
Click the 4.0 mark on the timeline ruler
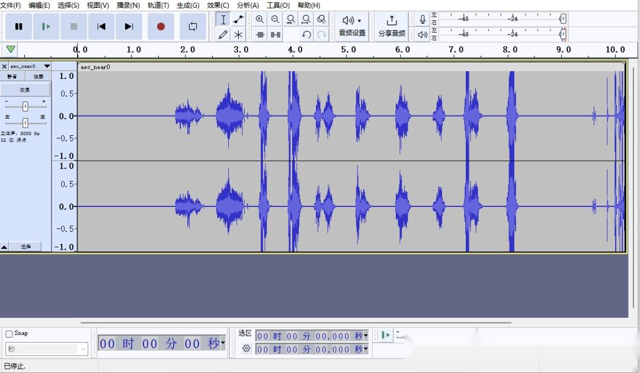(295, 50)
